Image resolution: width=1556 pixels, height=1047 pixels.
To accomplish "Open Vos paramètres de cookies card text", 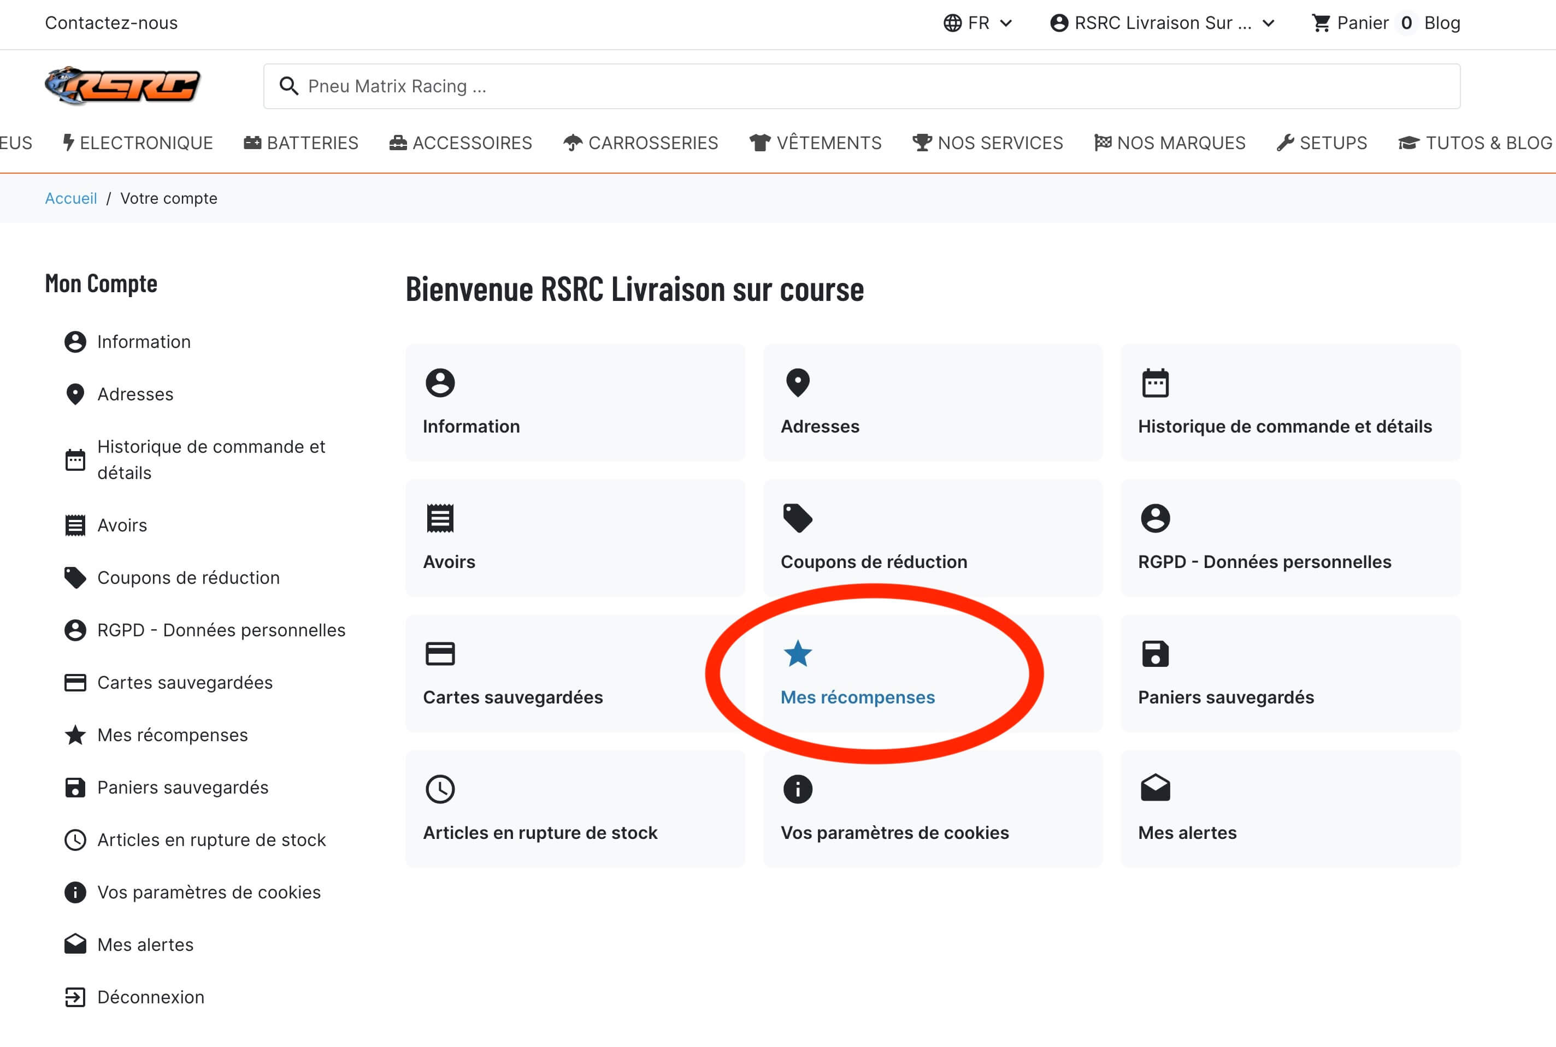I will [x=895, y=833].
